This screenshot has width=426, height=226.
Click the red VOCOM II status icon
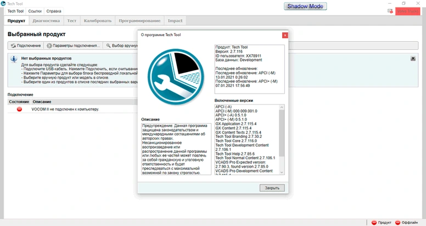click(x=19, y=109)
